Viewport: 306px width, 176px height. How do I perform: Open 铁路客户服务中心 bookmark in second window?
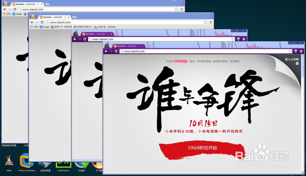(83, 27)
